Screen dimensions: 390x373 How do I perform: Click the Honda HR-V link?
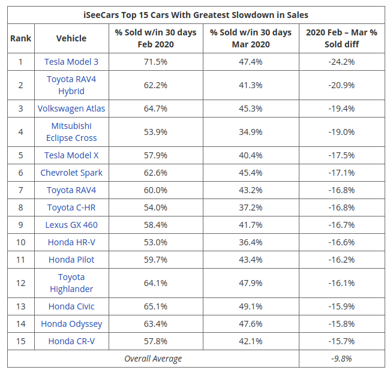pos(71,242)
